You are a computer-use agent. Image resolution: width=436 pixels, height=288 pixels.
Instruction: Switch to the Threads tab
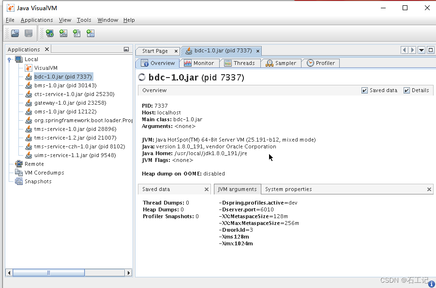pos(240,63)
